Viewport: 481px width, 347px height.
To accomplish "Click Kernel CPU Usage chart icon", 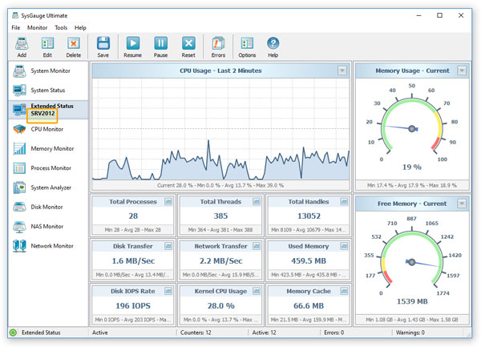I will (257, 291).
